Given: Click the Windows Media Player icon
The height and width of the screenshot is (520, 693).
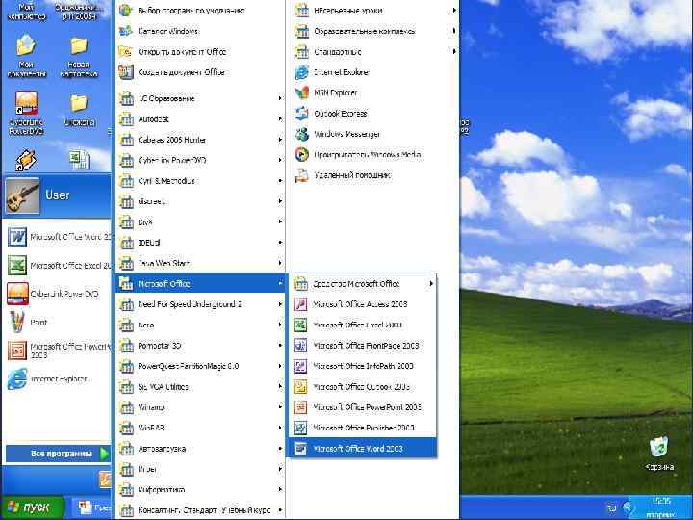Looking at the screenshot, I should [302, 154].
